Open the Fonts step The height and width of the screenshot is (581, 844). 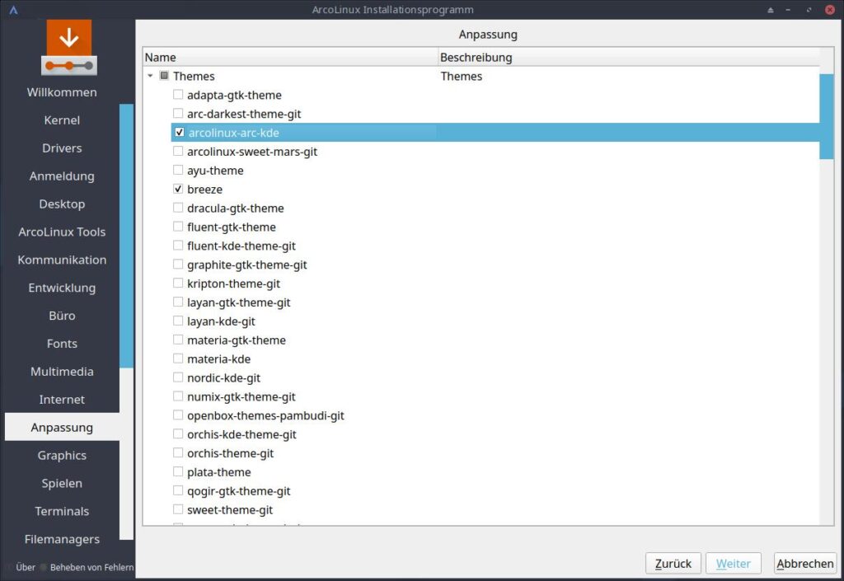click(x=62, y=344)
